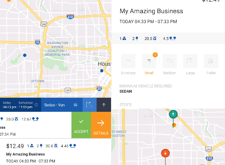Click the 2 stops pin icon in details
The height and width of the screenshot is (165, 225).
(137, 38)
